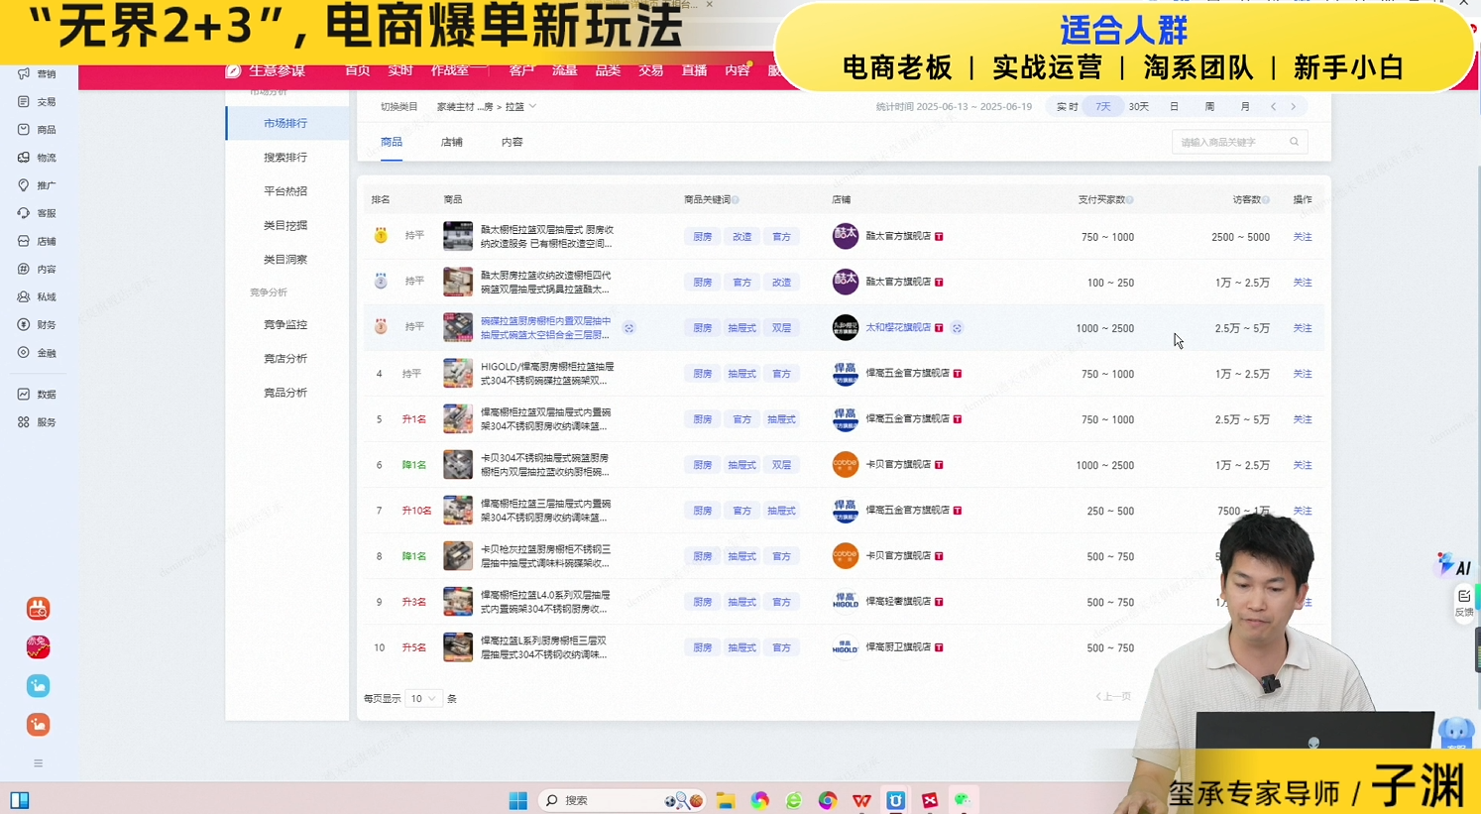Select the 7天 time range option
The width and height of the screenshot is (1481, 814).
click(x=1102, y=107)
